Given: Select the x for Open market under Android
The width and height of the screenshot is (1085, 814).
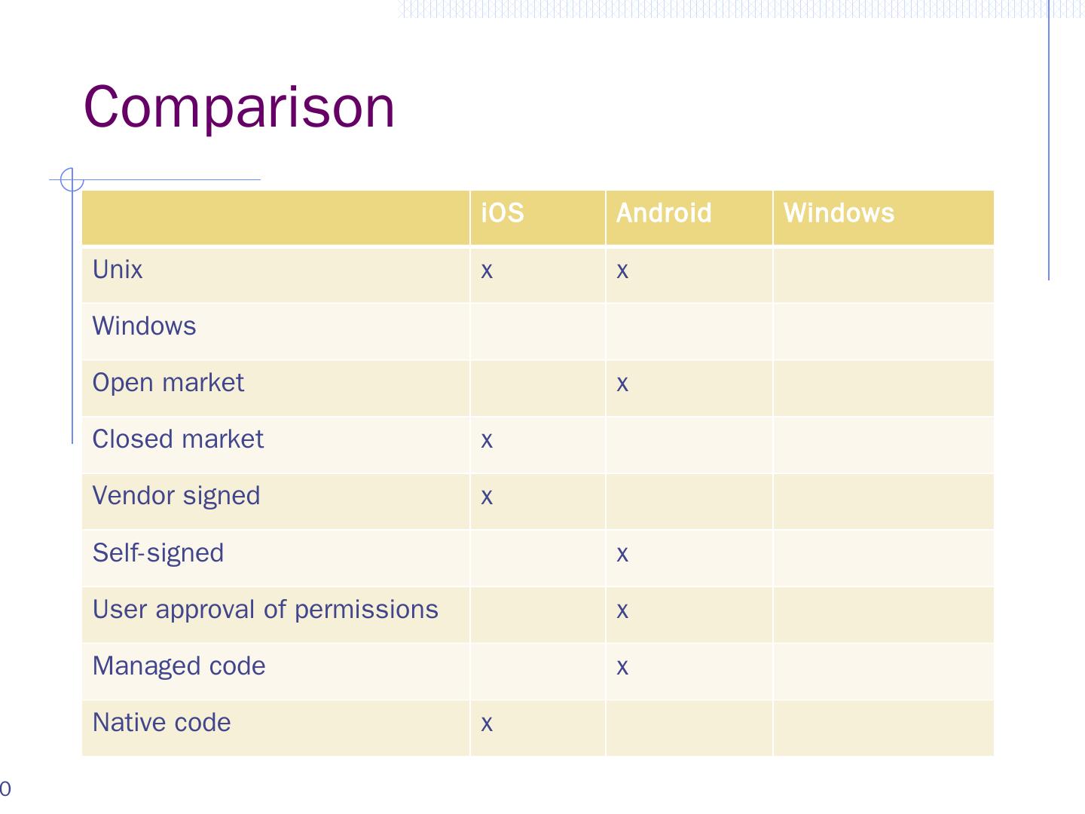Looking at the screenshot, I should [x=622, y=384].
